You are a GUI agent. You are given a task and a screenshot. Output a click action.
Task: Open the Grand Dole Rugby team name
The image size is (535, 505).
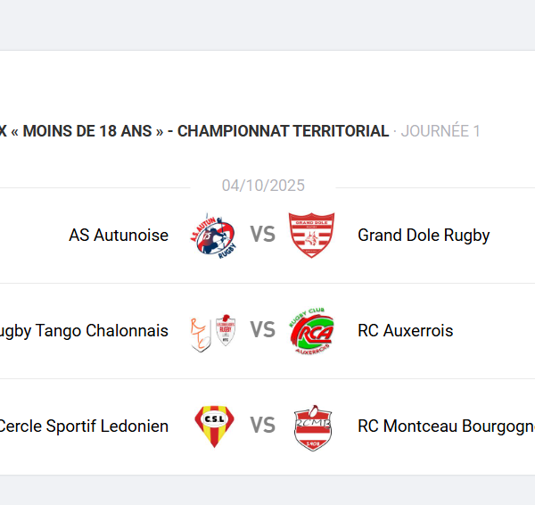(424, 236)
